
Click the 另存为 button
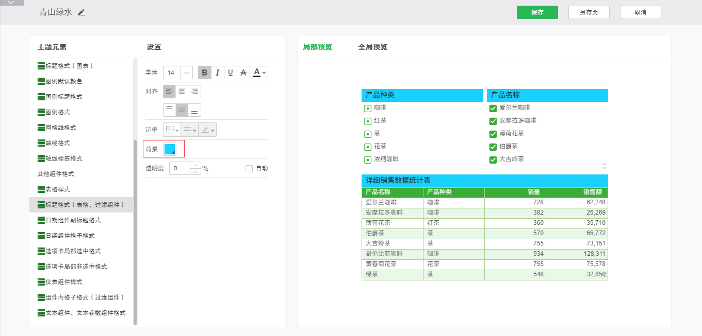[x=589, y=12]
